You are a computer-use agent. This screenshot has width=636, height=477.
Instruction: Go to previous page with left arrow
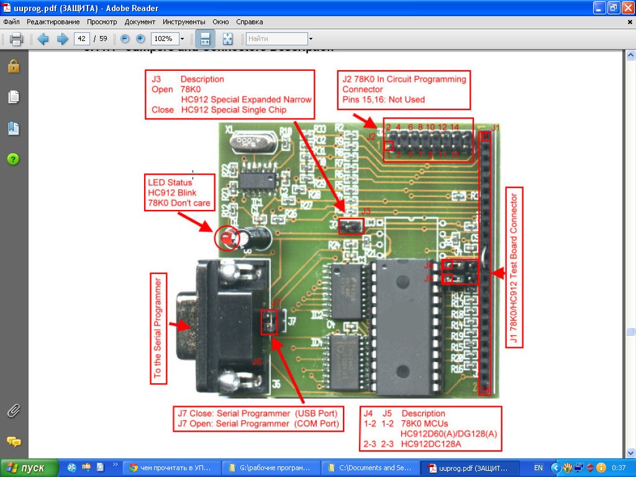(43, 39)
